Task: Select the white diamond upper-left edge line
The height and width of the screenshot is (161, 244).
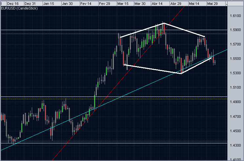Action: pyautogui.click(x=142, y=30)
